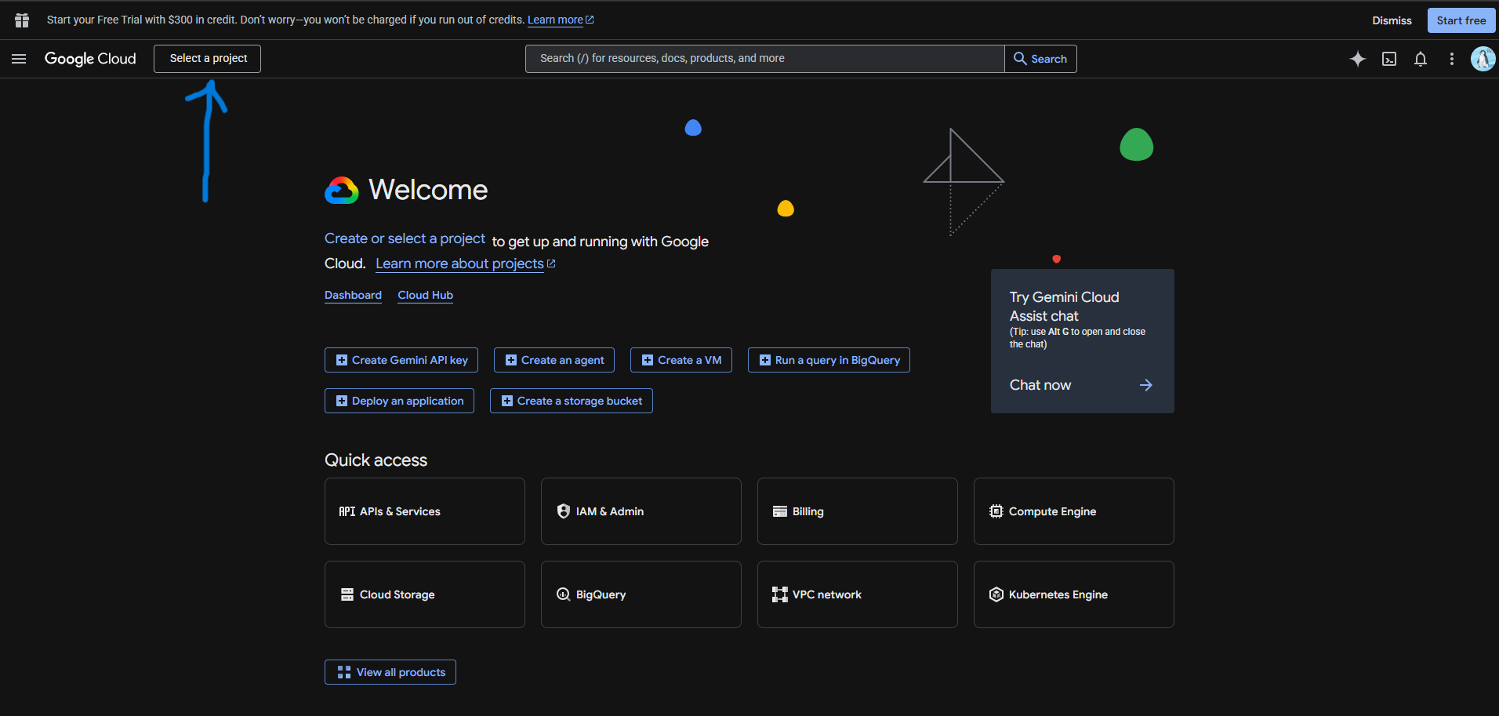
Task: Click the Google Cloud logo
Action: (x=90, y=59)
